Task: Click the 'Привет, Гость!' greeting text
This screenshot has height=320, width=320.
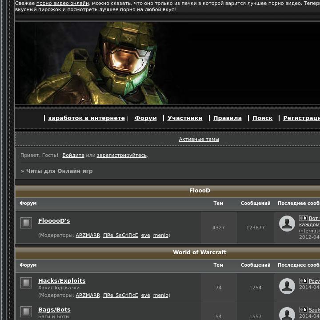Action: (x=39, y=155)
